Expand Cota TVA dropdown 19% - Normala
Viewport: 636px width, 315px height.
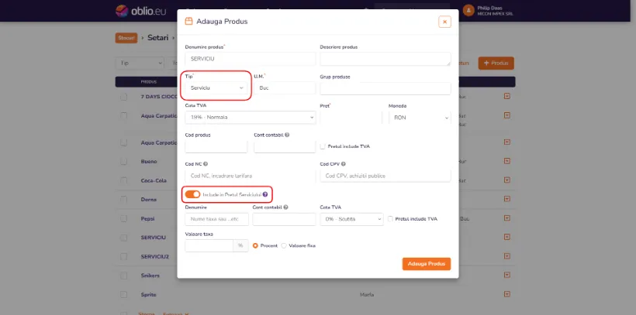point(251,118)
